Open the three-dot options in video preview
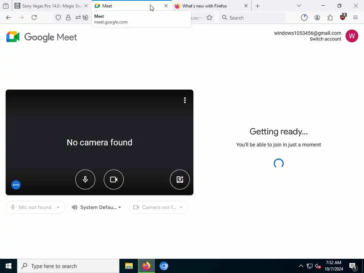The width and height of the screenshot is (364, 273). (x=185, y=100)
